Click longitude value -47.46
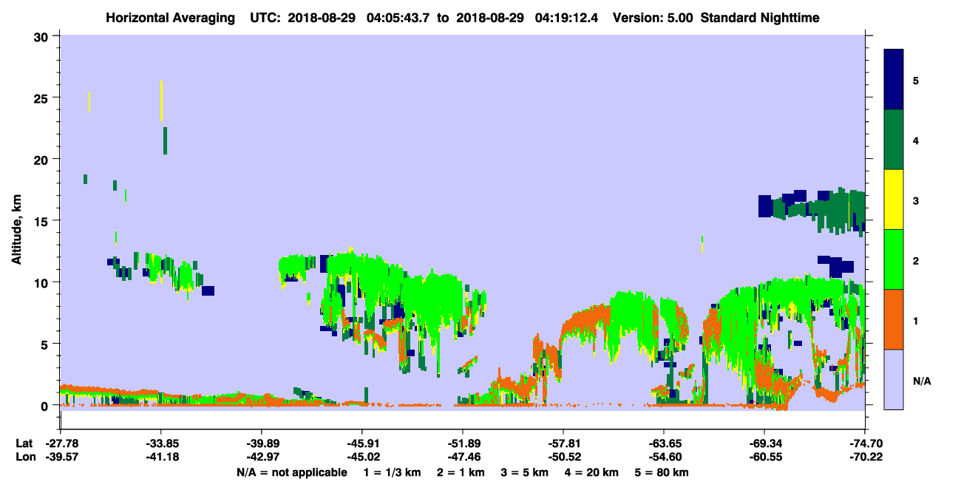 (463, 457)
